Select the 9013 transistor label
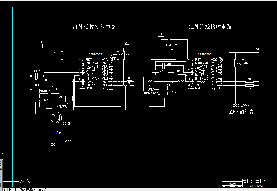 pos(66,124)
